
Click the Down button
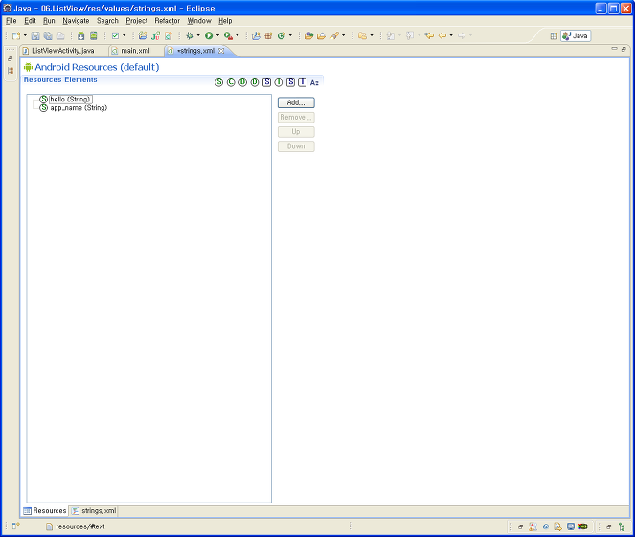[296, 146]
